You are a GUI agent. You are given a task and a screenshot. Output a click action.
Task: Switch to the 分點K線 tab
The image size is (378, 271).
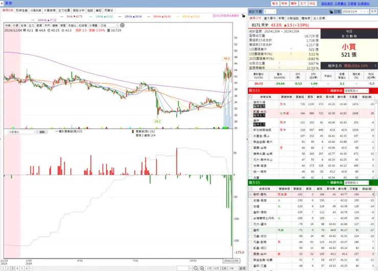coord(36,10)
